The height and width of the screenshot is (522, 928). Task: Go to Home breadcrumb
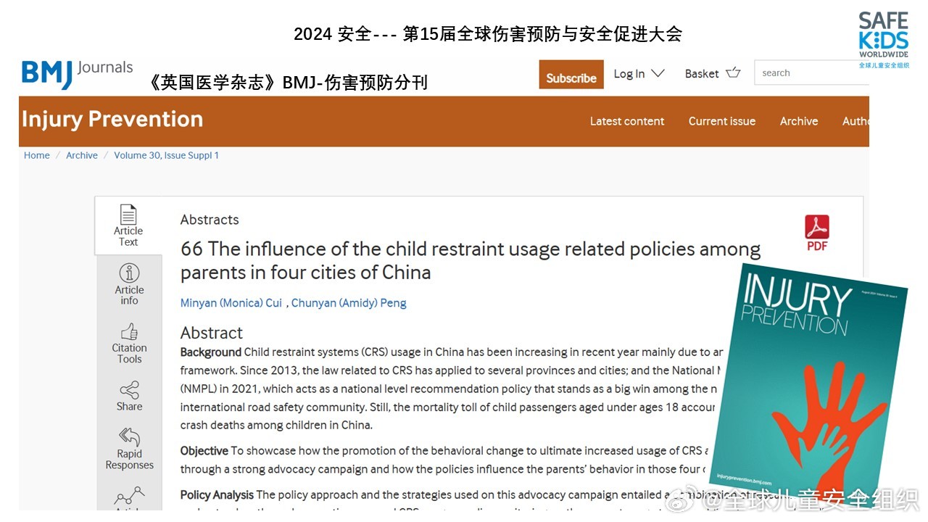coord(37,155)
